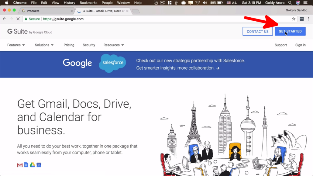This screenshot has width=313, height=176.
Task: Open the Help menu
Action: (x=138, y=3)
